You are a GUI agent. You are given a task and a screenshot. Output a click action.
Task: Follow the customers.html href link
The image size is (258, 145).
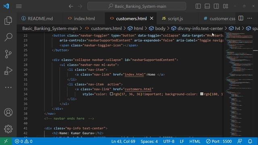point(138,89)
